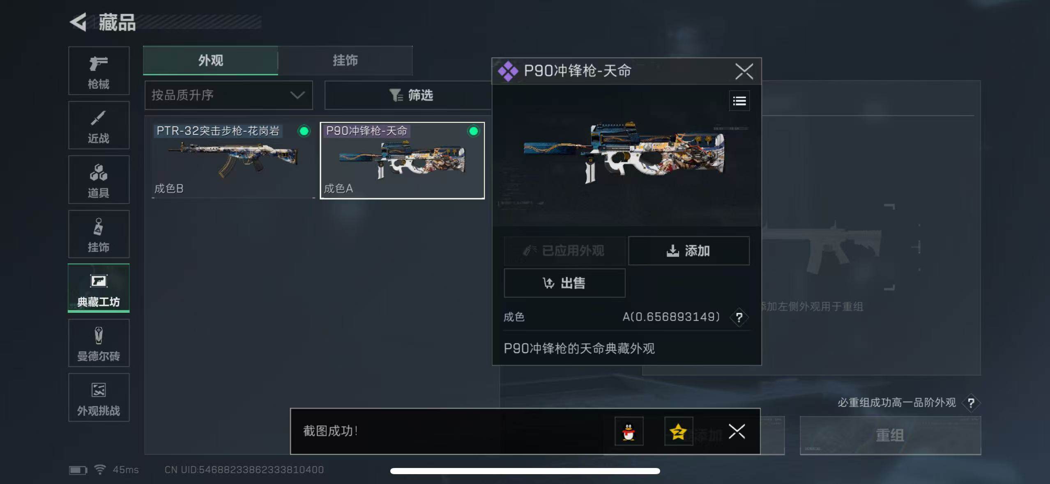Share the screenshot via QQ penguin icon
Screen dimensions: 1050x484
click(629, 431)
